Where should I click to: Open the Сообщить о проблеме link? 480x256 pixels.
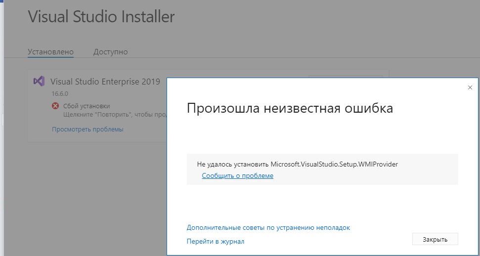pos(238,176)
